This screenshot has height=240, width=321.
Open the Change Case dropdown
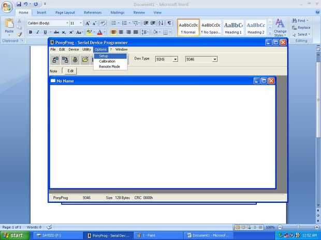tap(79, 32)
